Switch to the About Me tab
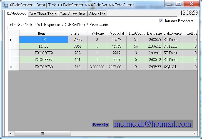The width and height of the screenshot is (202, 139). [97, 14]
